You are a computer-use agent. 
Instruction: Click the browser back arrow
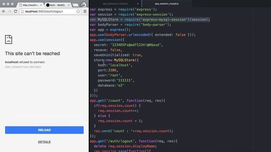coord(4,11)
